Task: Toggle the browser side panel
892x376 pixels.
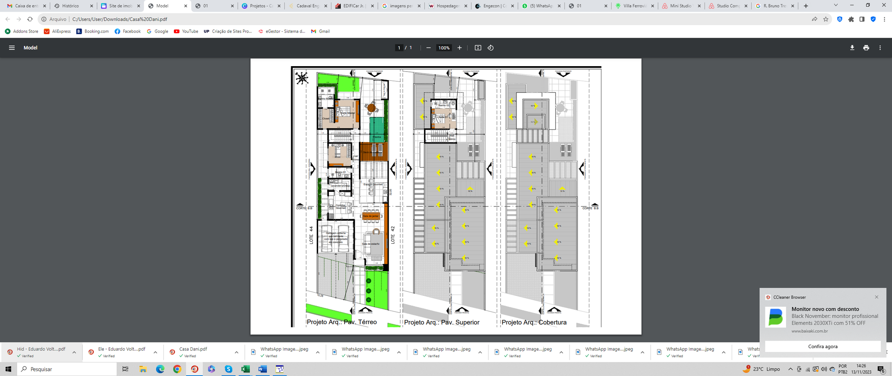Action: 862,19
